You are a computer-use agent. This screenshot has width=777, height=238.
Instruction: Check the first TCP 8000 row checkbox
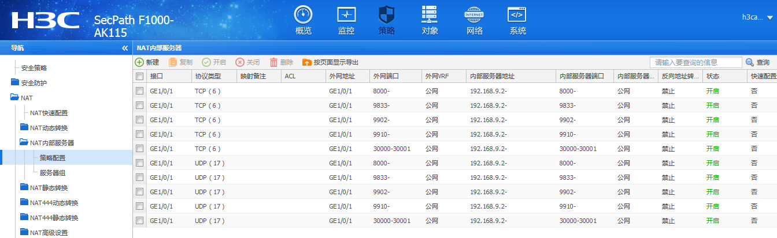[139, 91]
